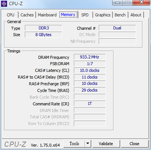This screenshot has height=150, width=151.
Task: Click the tRAS value 29 clocks
Action: coord(90,90)
